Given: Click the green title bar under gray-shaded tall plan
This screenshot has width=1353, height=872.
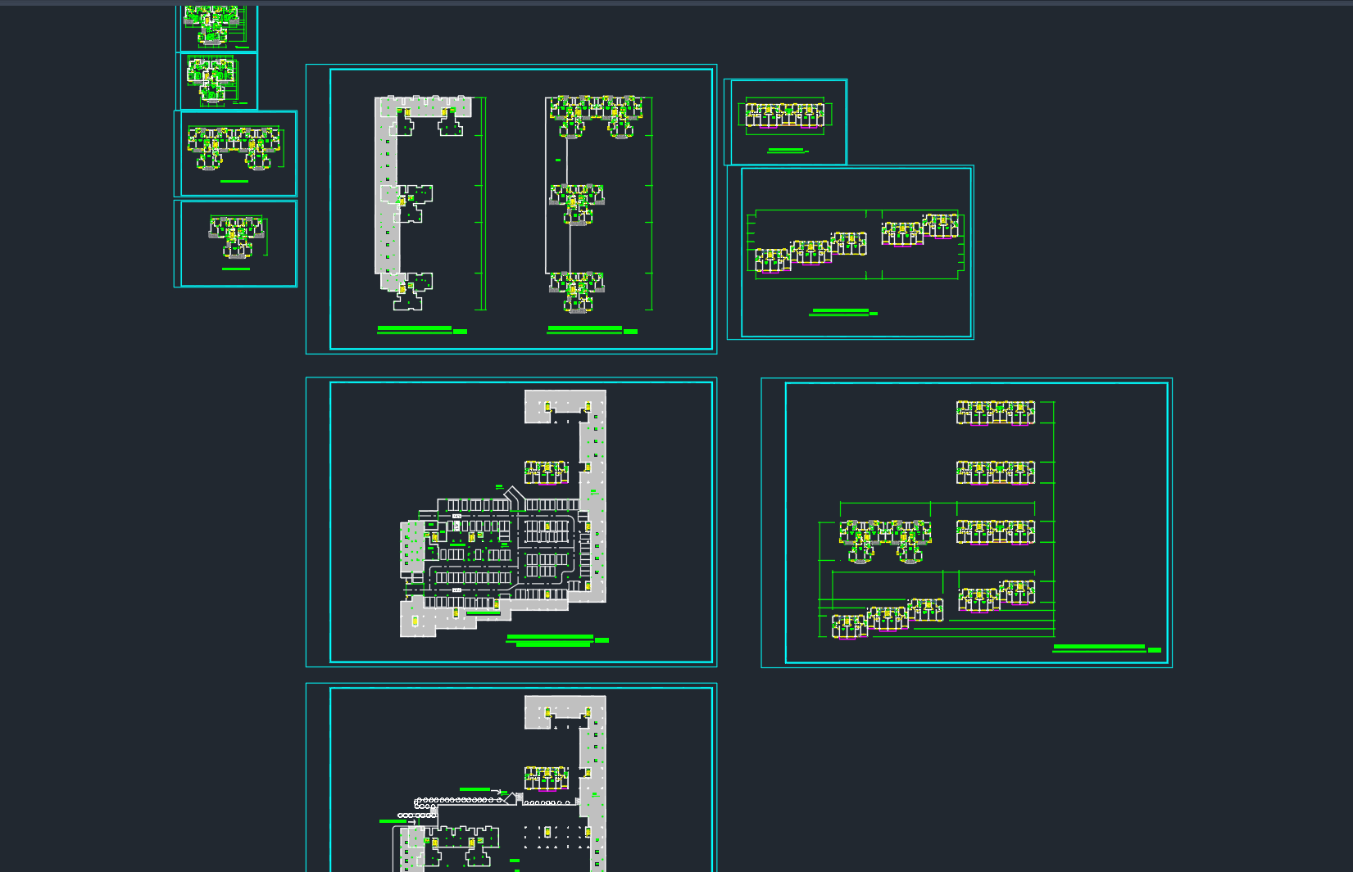Looking at the screenshot, I should click(422, 330).
